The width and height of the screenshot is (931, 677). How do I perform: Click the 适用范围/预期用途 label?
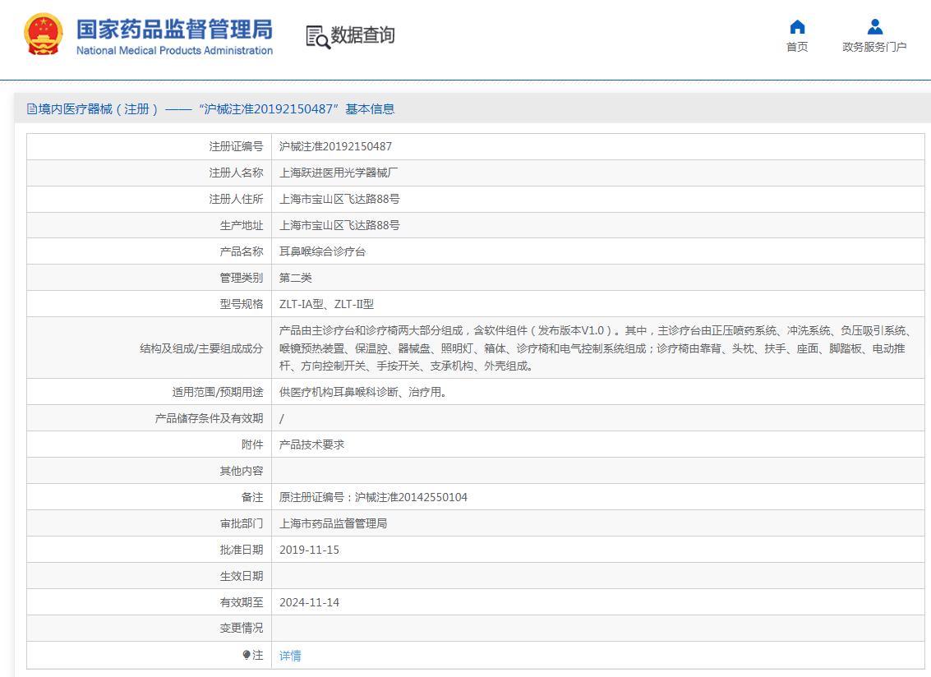click(x=217, y=392)
